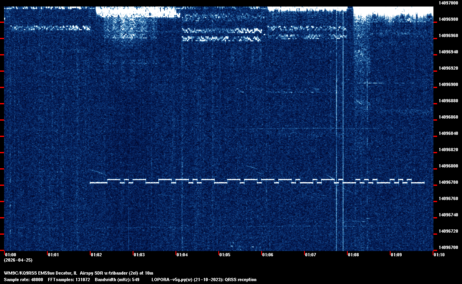This screenshot has height=284, width=462.
Task: Click the Airspy SDR w/tribander antenna text
Action: click(x=117, y=273)
